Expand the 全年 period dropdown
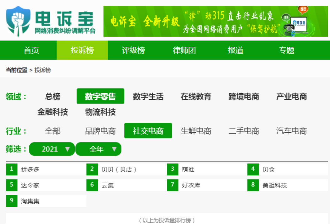Viewport: 330px width, 224px height. [x=98, y=149]
